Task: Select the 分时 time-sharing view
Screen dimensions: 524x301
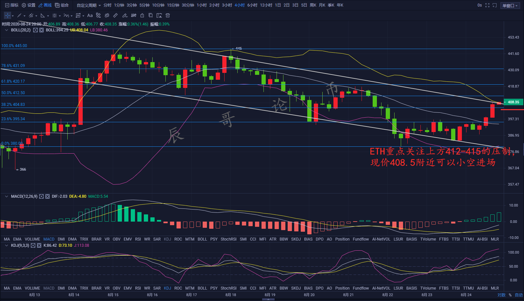Action: 107,5
